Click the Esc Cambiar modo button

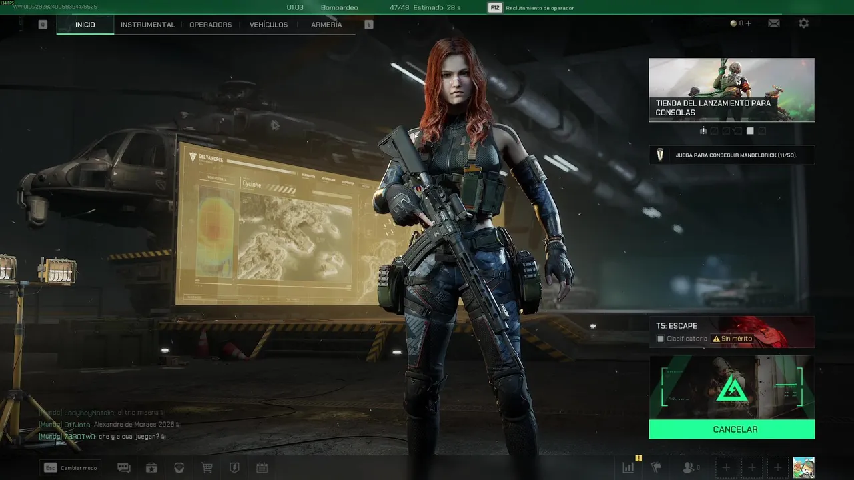coord(71,468)
